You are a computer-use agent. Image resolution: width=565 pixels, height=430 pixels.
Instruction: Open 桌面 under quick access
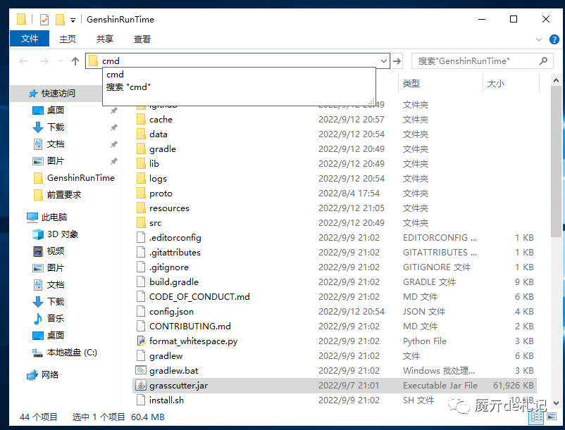pos(56,110)
